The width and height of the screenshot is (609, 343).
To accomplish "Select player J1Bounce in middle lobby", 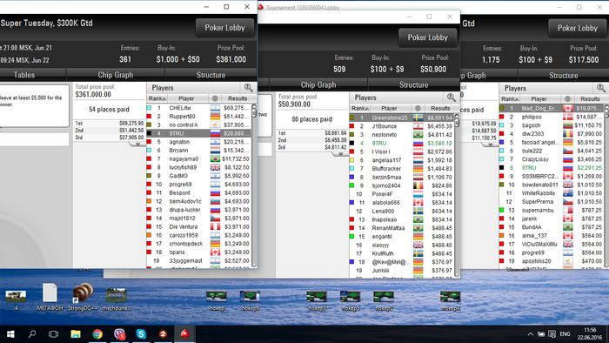I will tap(402, 126).
